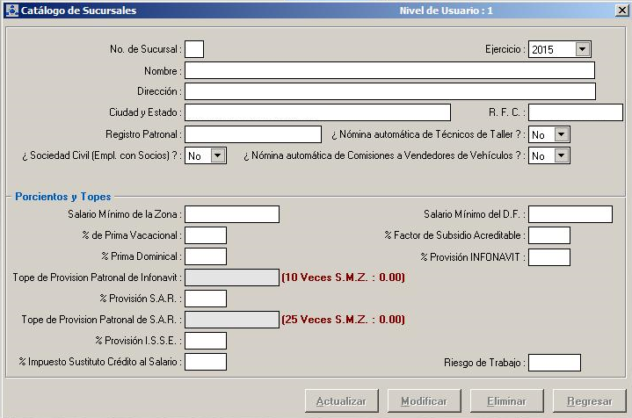Close the Catálogo de Sucursales window

[x=621, y=11]
